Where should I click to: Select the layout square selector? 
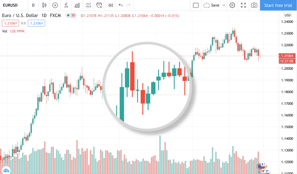(x=195, y=5)
